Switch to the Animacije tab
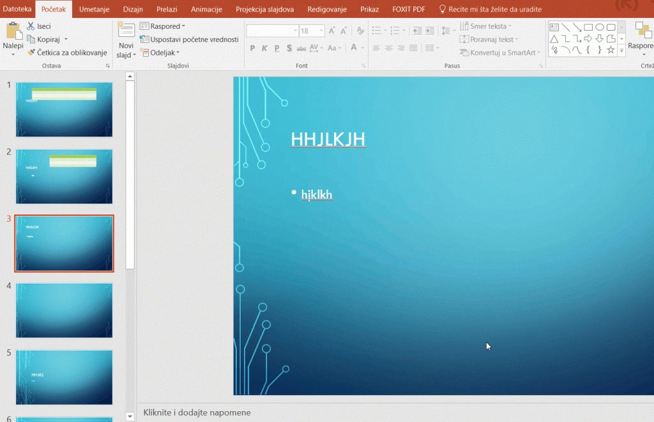The width and height of the screenshot is (654, 422). [206, 9]
